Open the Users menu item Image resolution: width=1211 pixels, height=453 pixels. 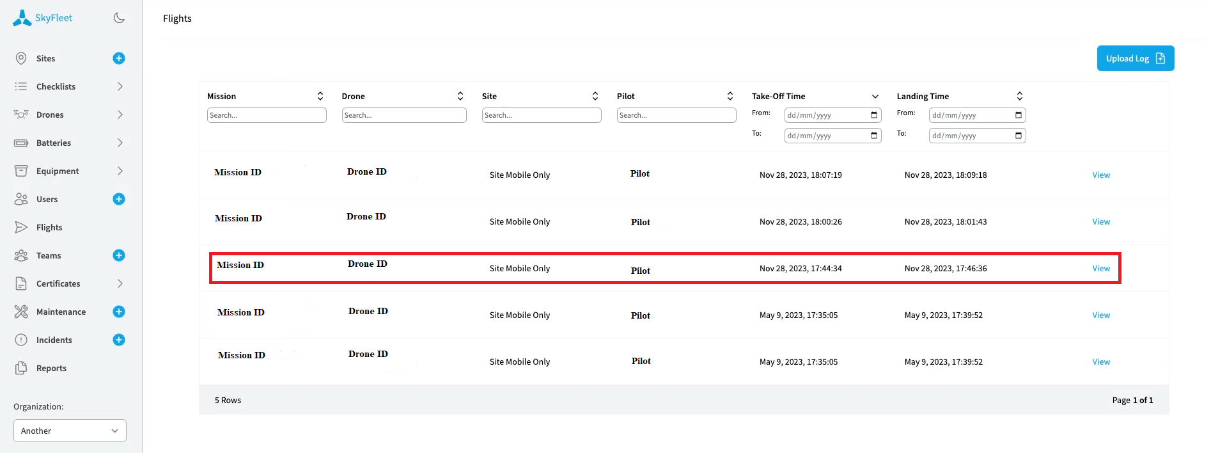pyautogui.click(x=47, y=199)
